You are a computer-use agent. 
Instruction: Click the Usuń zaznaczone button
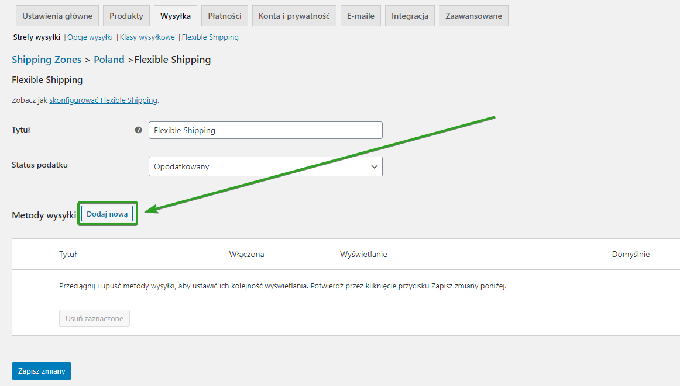coord(95,318)
